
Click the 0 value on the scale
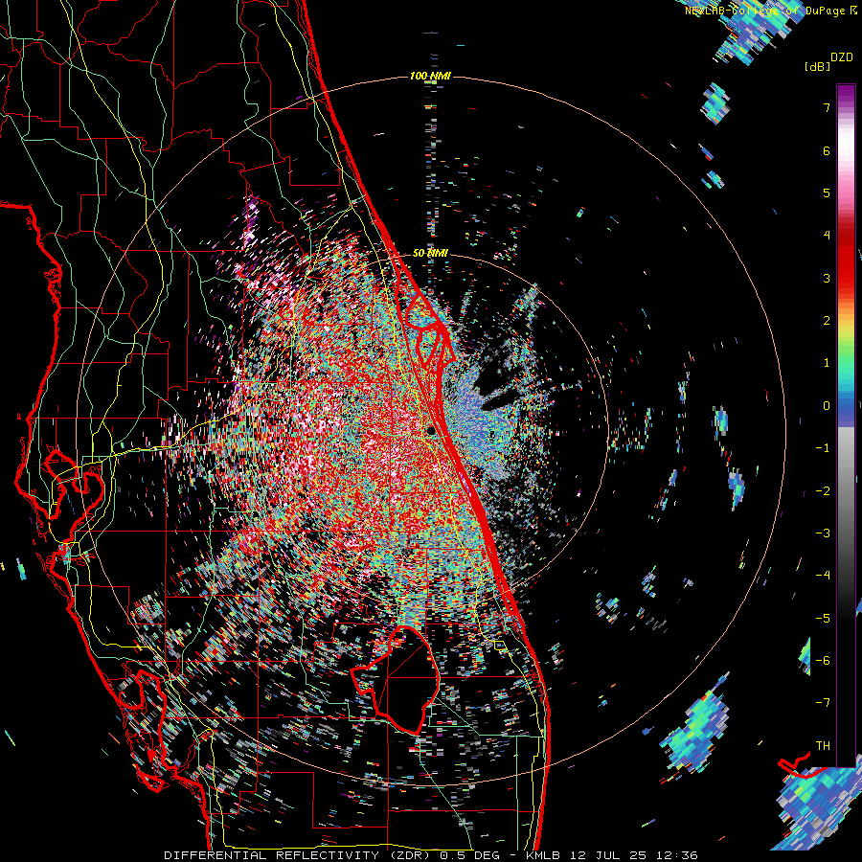pos(827,406)
